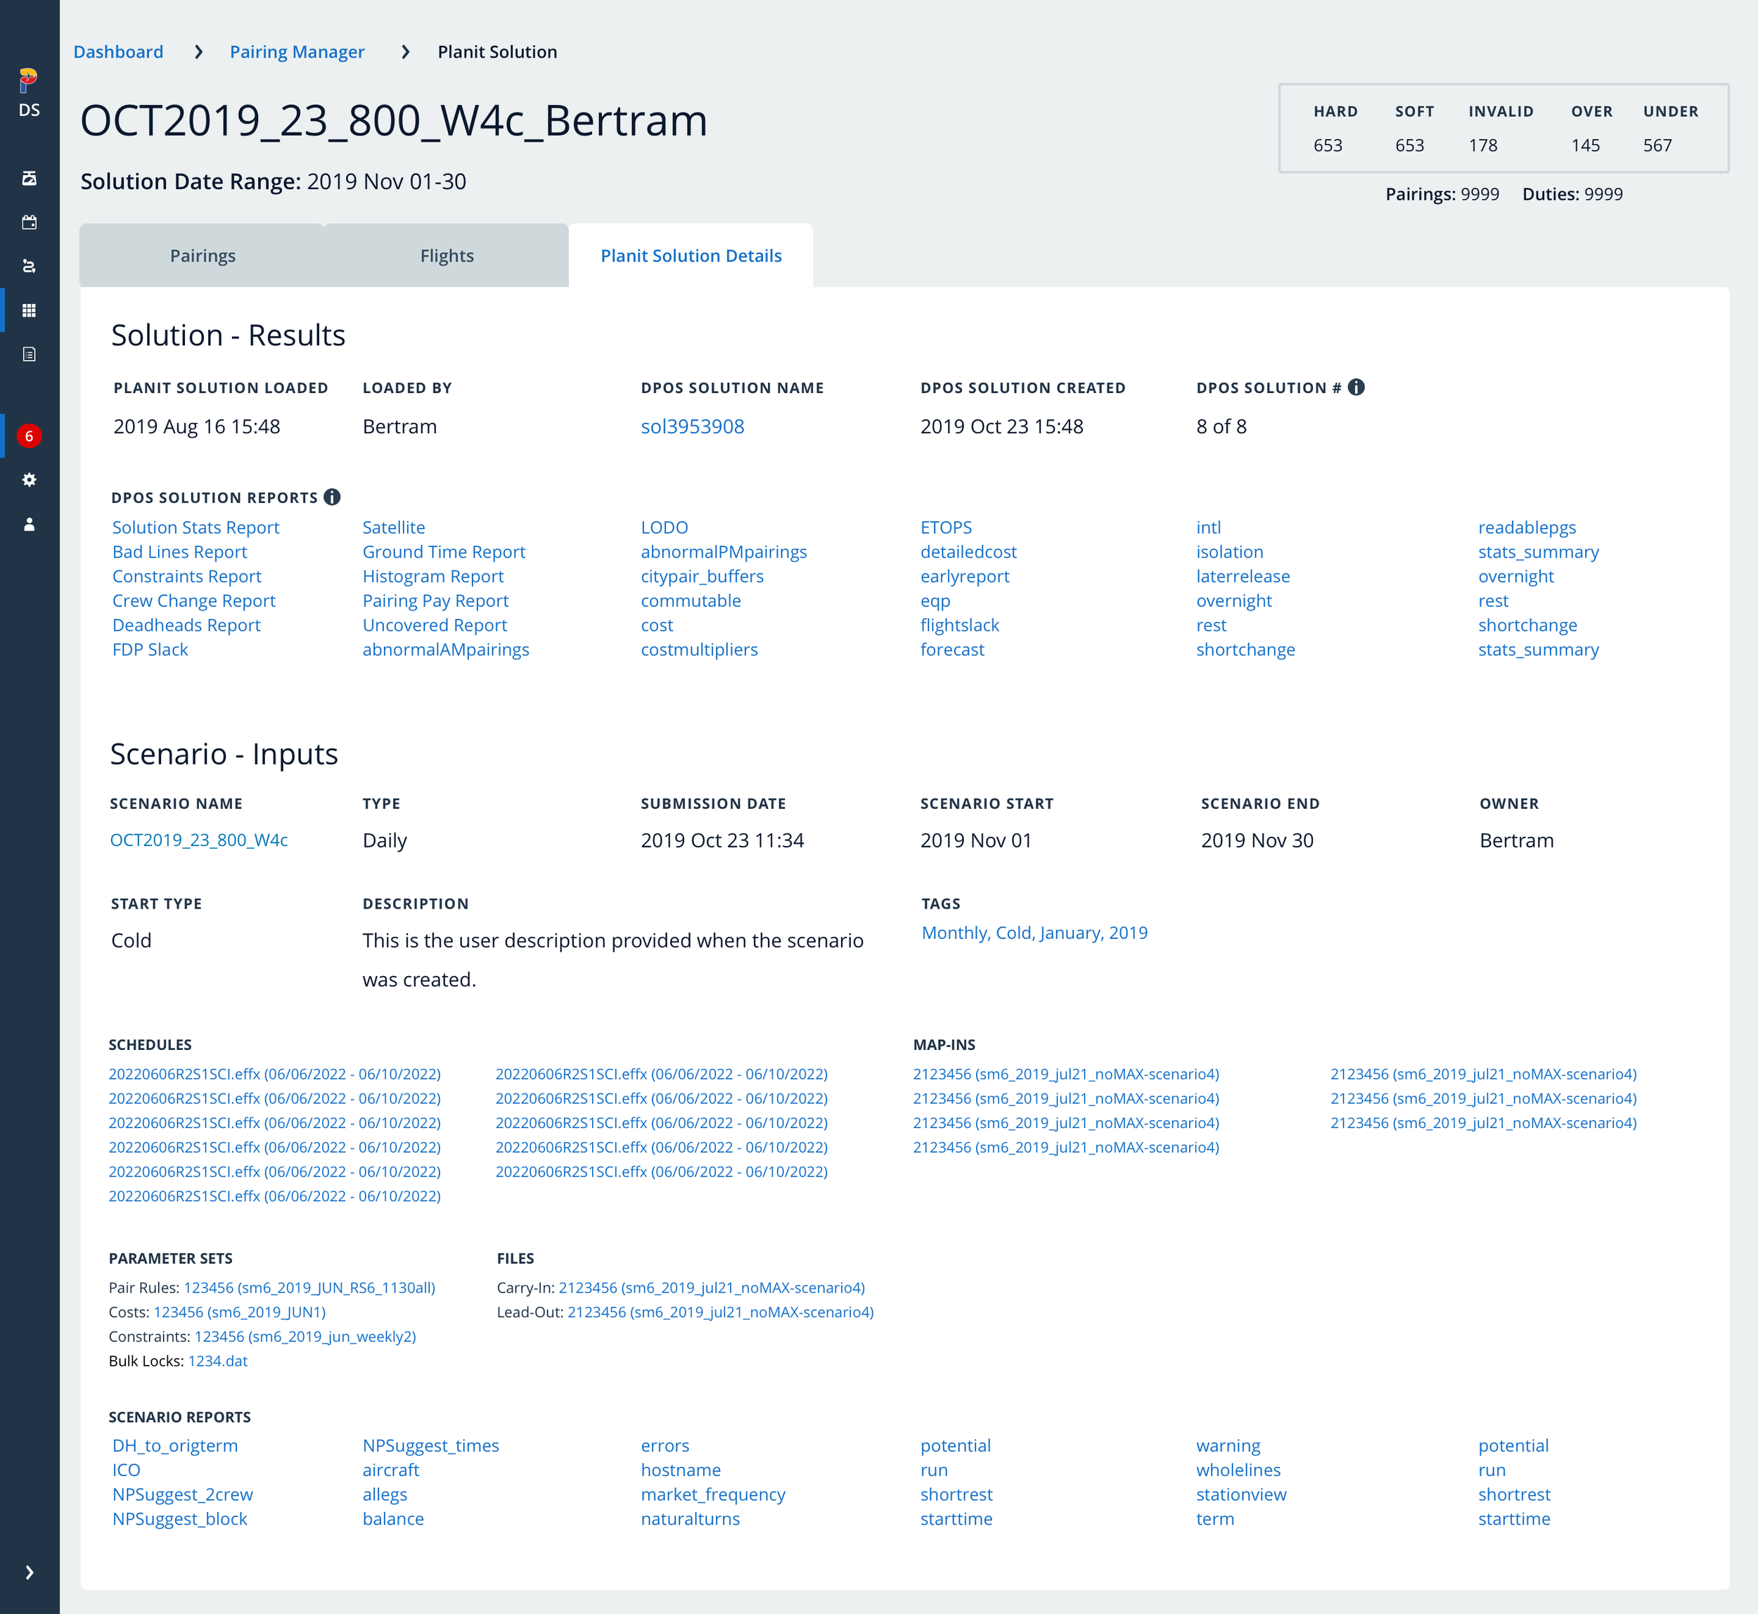Viewport: 1758px width, 1614px height.
Task: Click the highlighted grid sidebar icon
Action: [29, 310]
